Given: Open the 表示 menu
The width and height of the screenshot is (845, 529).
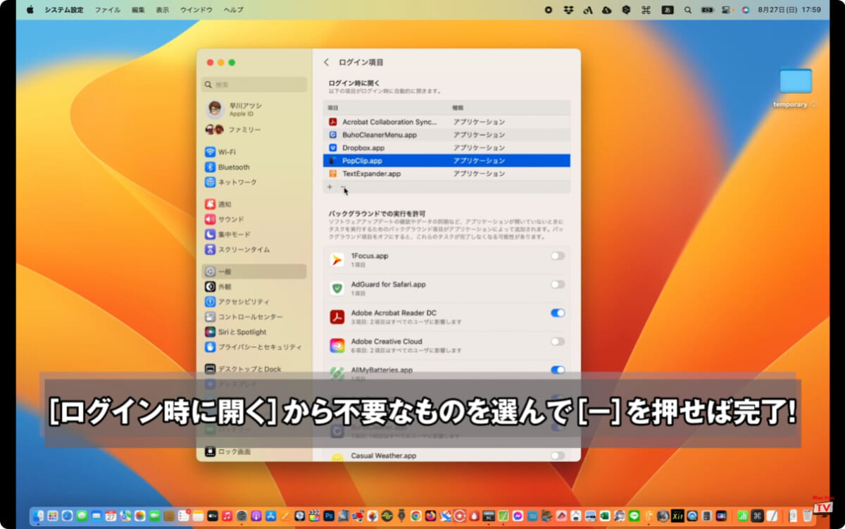Looking at the screenshot, I should point(162,10).
